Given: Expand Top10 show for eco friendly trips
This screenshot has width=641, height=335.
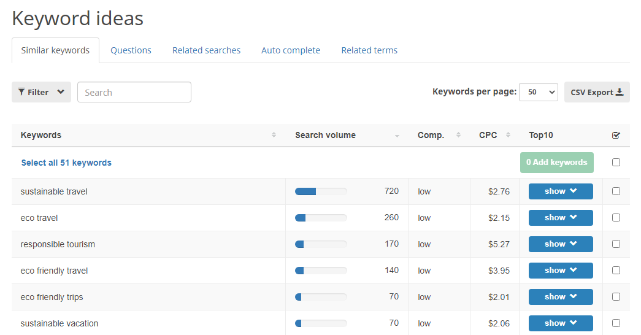Looking at the screenshot, I should pos(561,296).
